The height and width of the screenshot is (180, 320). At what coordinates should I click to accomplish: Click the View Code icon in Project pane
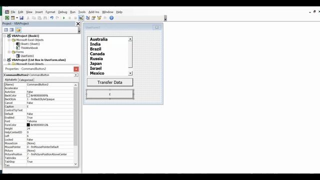6,30
